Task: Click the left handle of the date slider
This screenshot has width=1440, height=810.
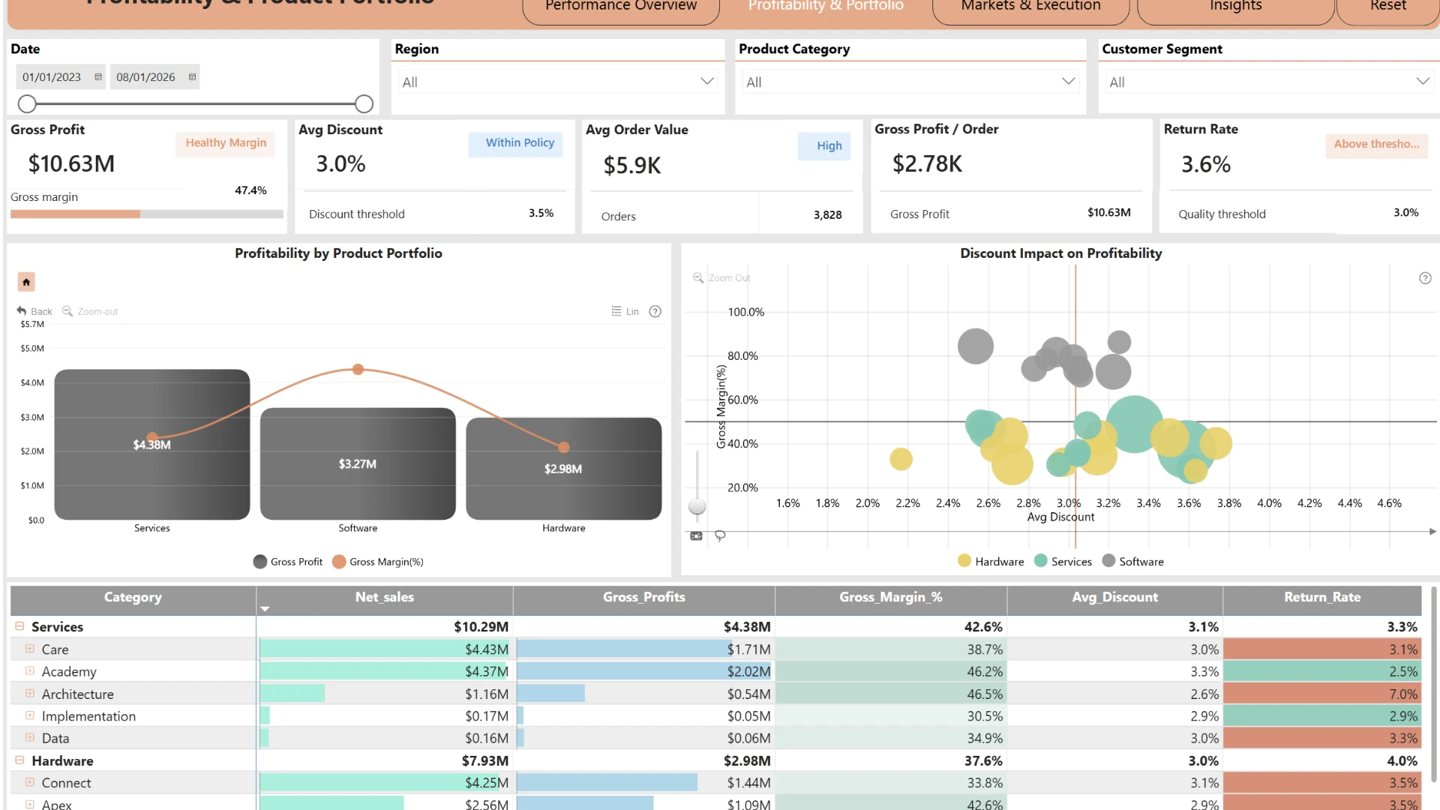Action: tap(27, 103)
